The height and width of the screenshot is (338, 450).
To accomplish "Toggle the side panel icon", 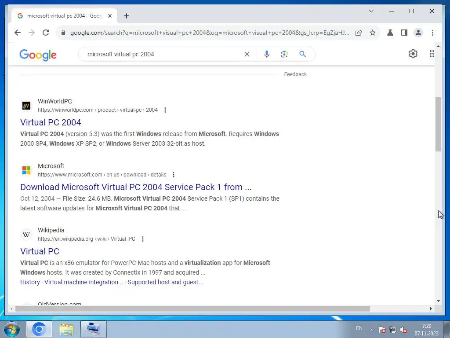I will coord(404,33).
